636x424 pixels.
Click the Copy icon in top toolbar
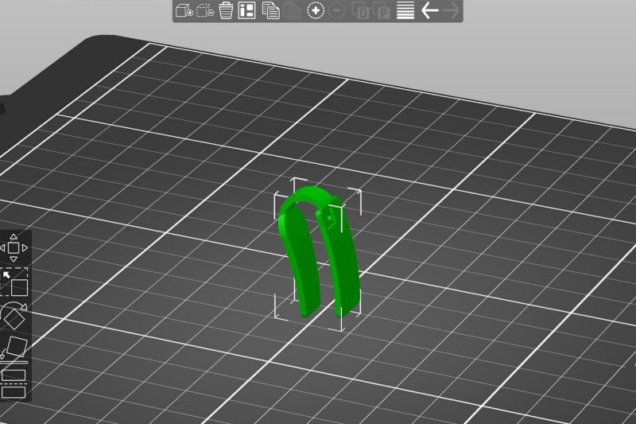coord(270,10)
